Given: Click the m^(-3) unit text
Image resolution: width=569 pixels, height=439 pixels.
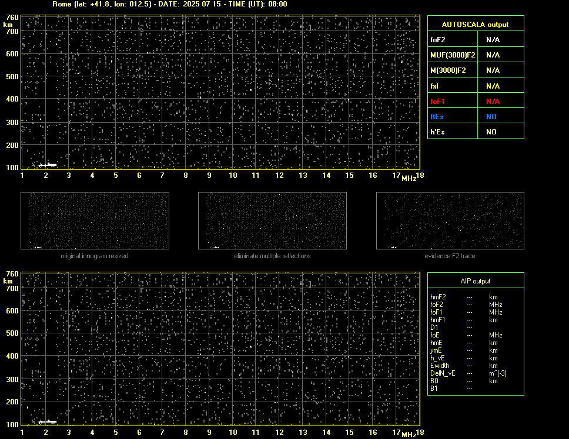Looking at the screenshot, I should 498,373.
